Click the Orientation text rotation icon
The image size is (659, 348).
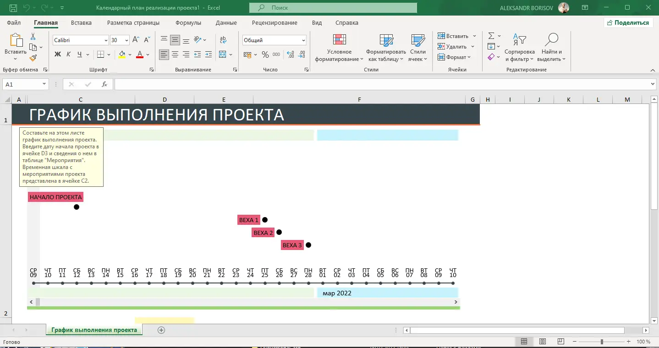click(198, 40)
